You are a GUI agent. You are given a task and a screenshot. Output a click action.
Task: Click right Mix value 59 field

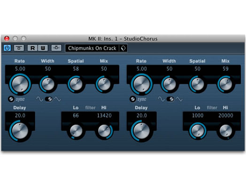[x=226, y=69]
